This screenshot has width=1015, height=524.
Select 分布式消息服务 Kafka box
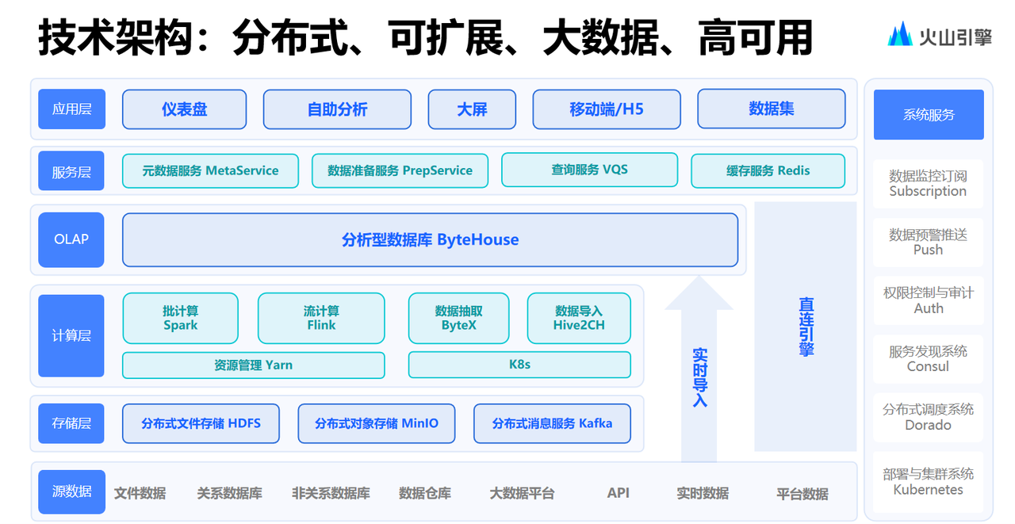click(x=552, y=423)
